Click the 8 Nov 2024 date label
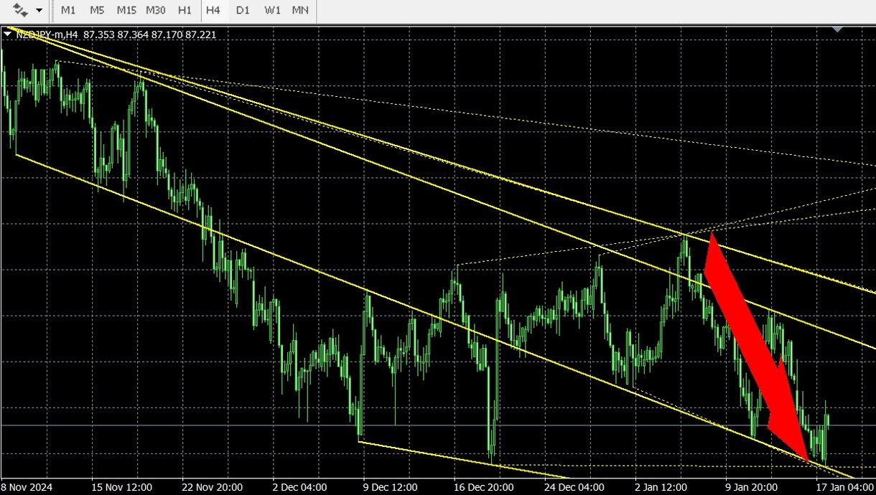Screen dimensions: 876x495 coord(26,487)
